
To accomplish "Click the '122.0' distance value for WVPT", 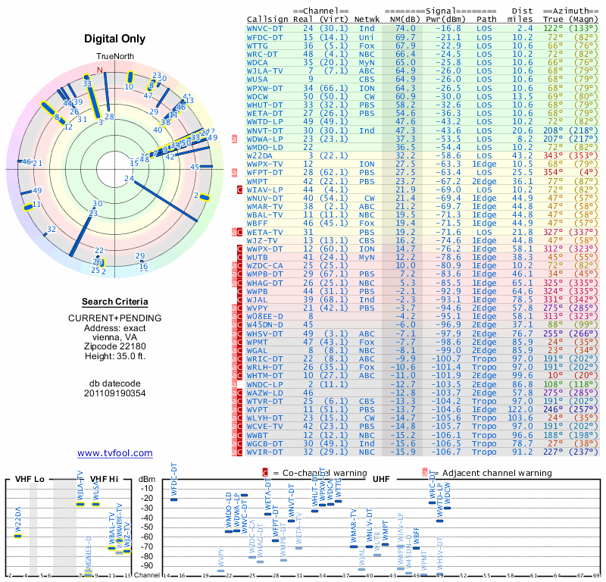I will pos(520,409).
